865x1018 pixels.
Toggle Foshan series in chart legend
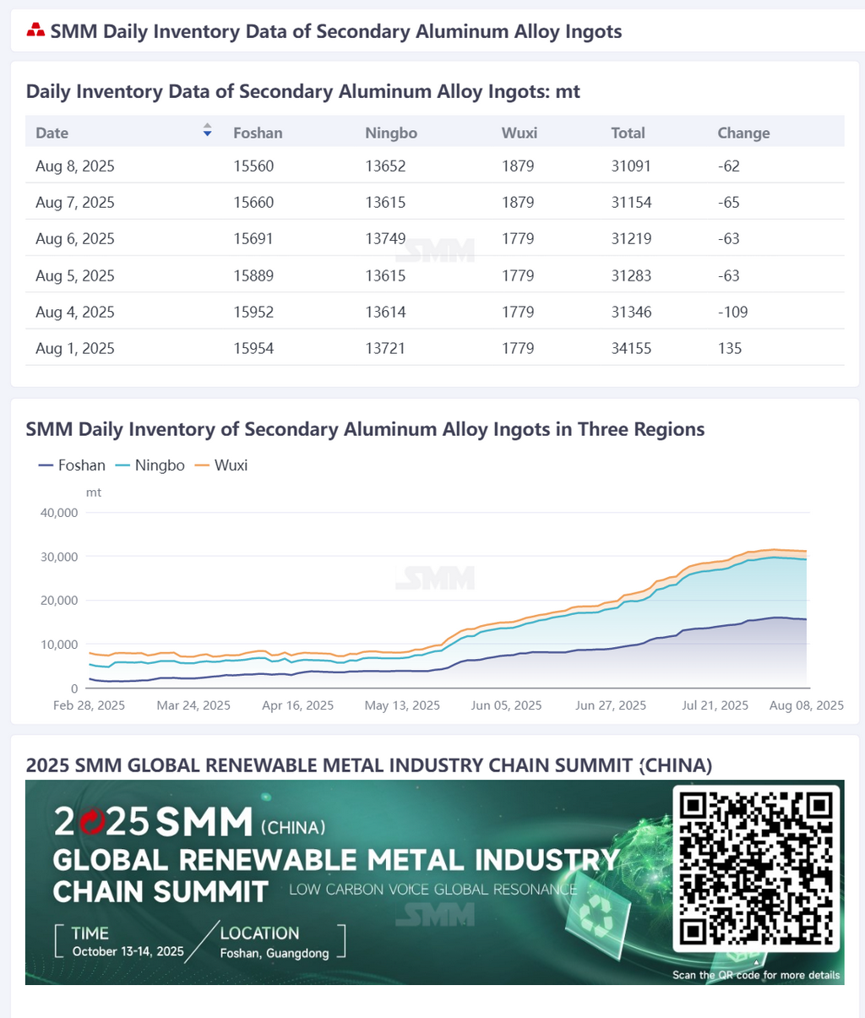[x=72, y=465]
